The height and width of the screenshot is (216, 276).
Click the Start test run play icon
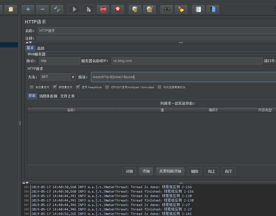click(74, 9)
